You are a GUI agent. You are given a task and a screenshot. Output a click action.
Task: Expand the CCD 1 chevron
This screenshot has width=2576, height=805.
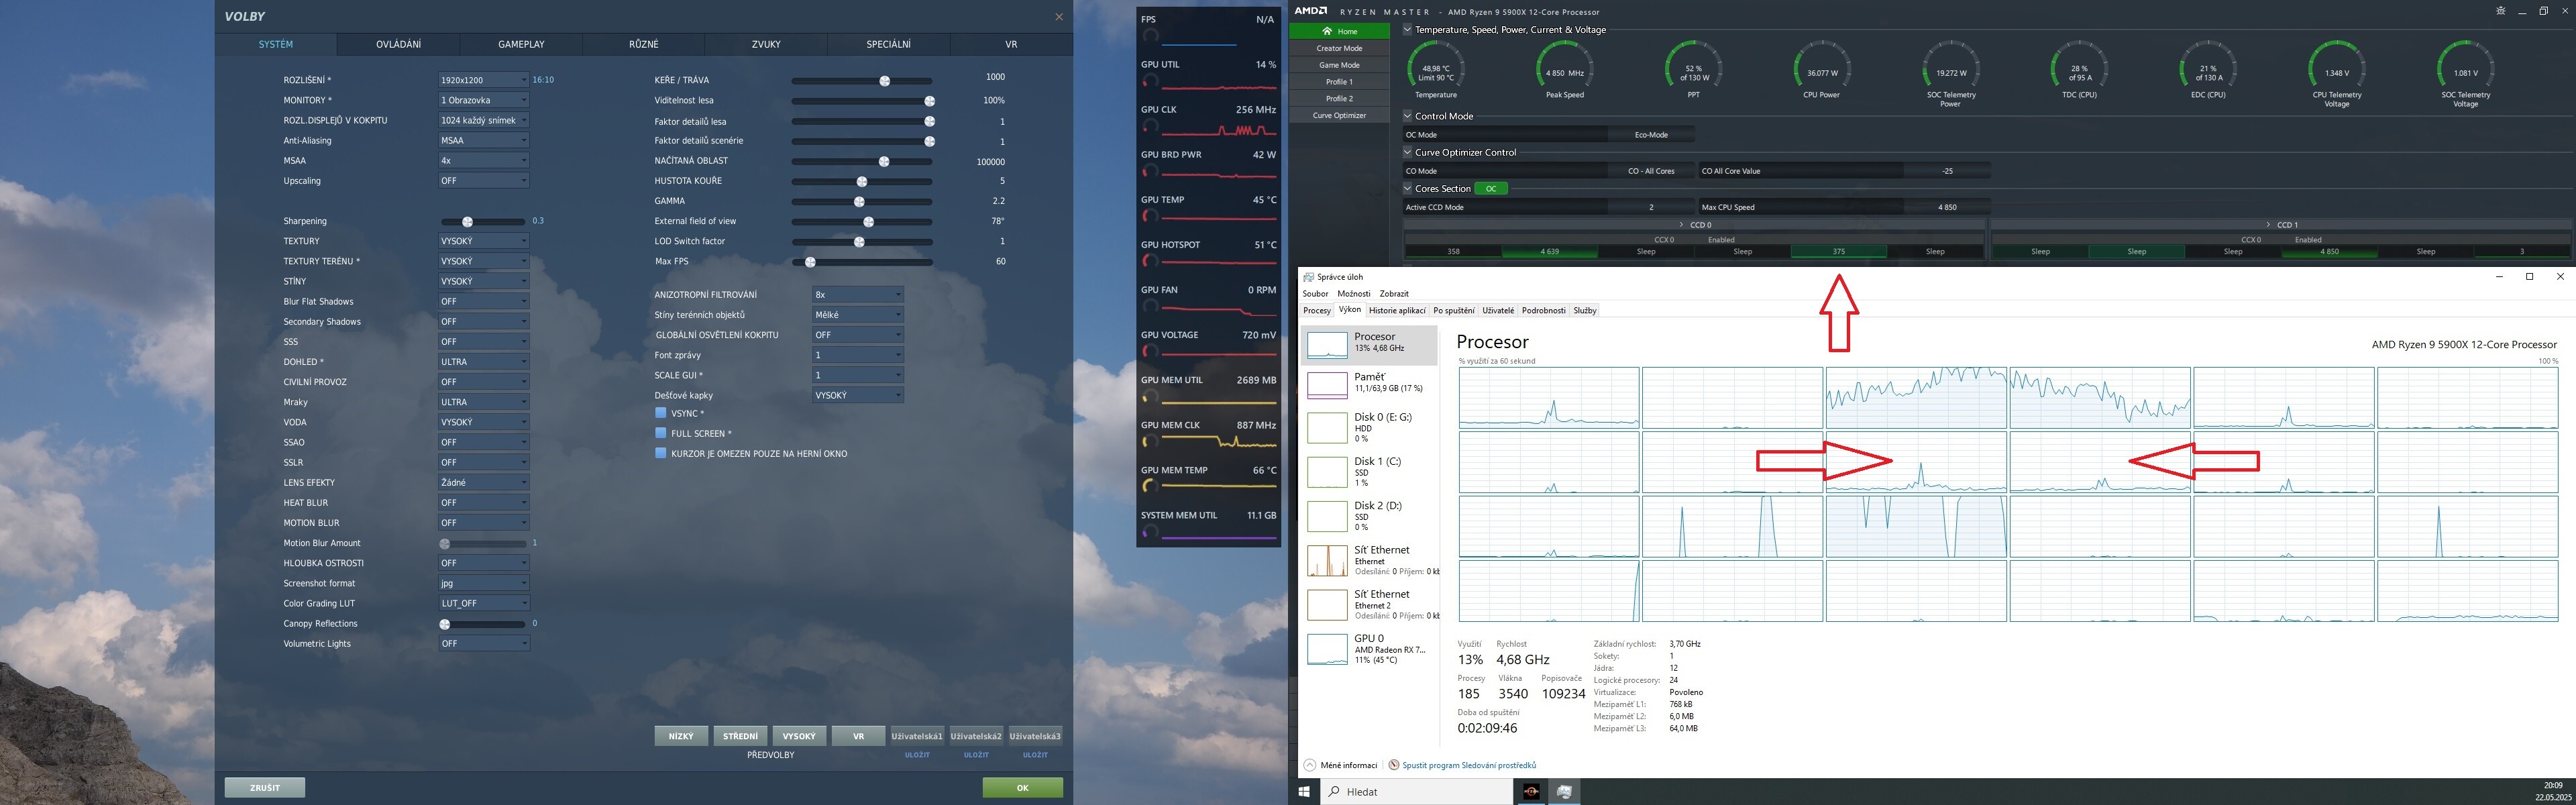2268,225
